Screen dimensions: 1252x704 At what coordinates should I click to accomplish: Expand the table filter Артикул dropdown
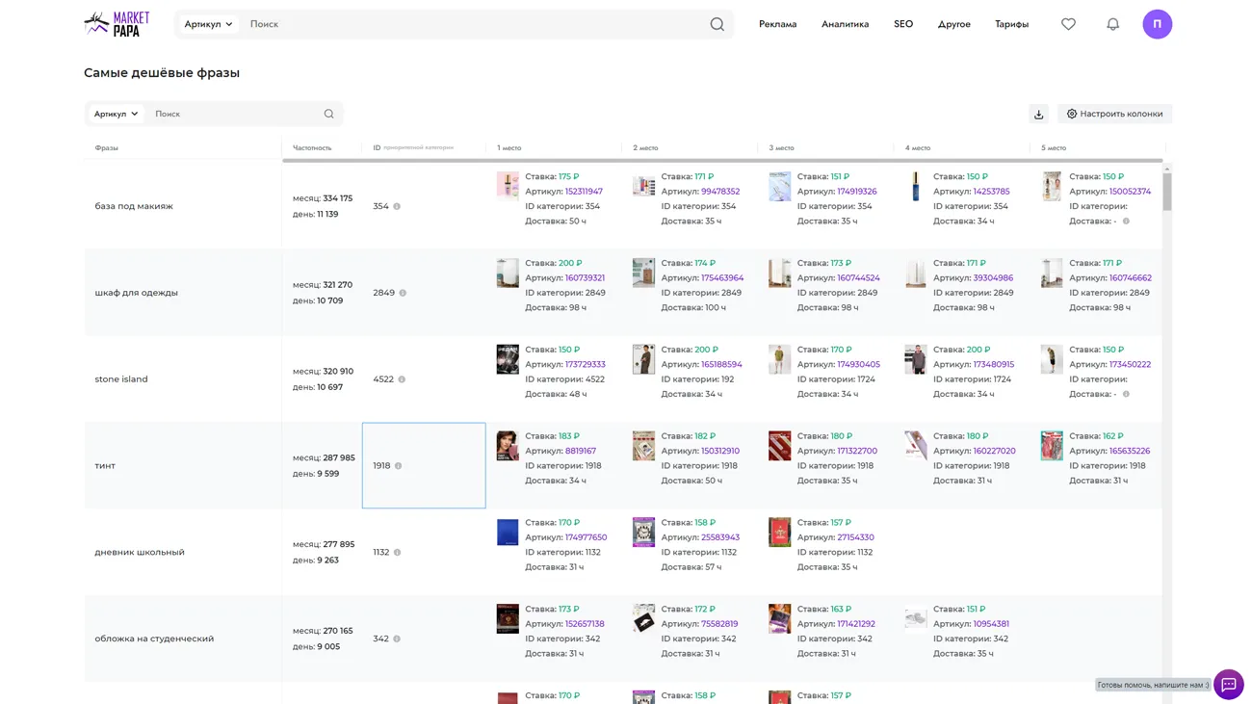[x=116, y=114]
